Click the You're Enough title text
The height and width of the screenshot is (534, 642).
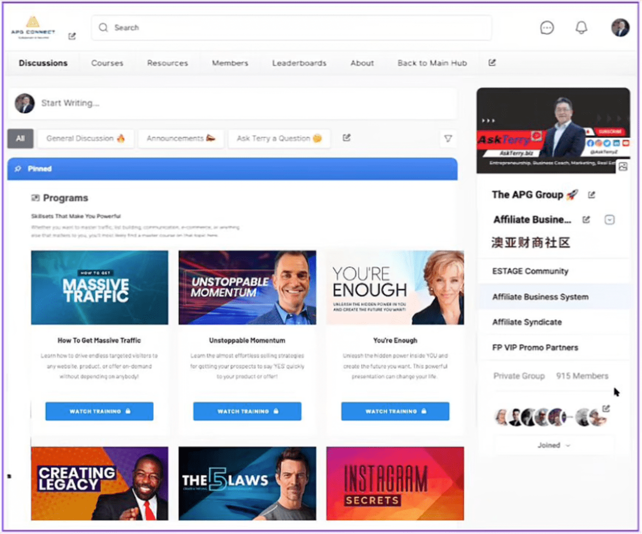pyautogui.click(x=395, y=341)
